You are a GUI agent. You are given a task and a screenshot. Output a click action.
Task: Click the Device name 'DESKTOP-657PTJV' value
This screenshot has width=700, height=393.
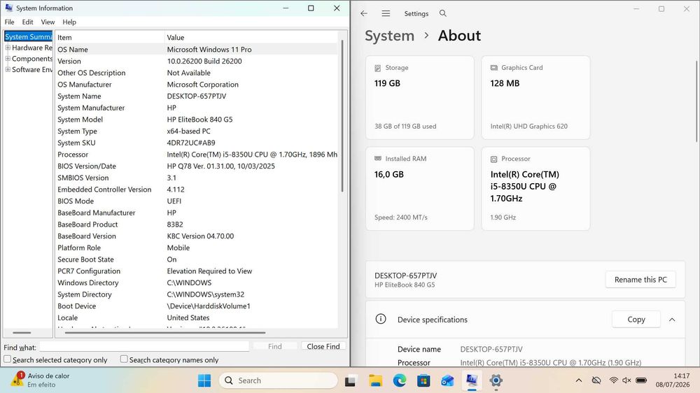(491, 349)
